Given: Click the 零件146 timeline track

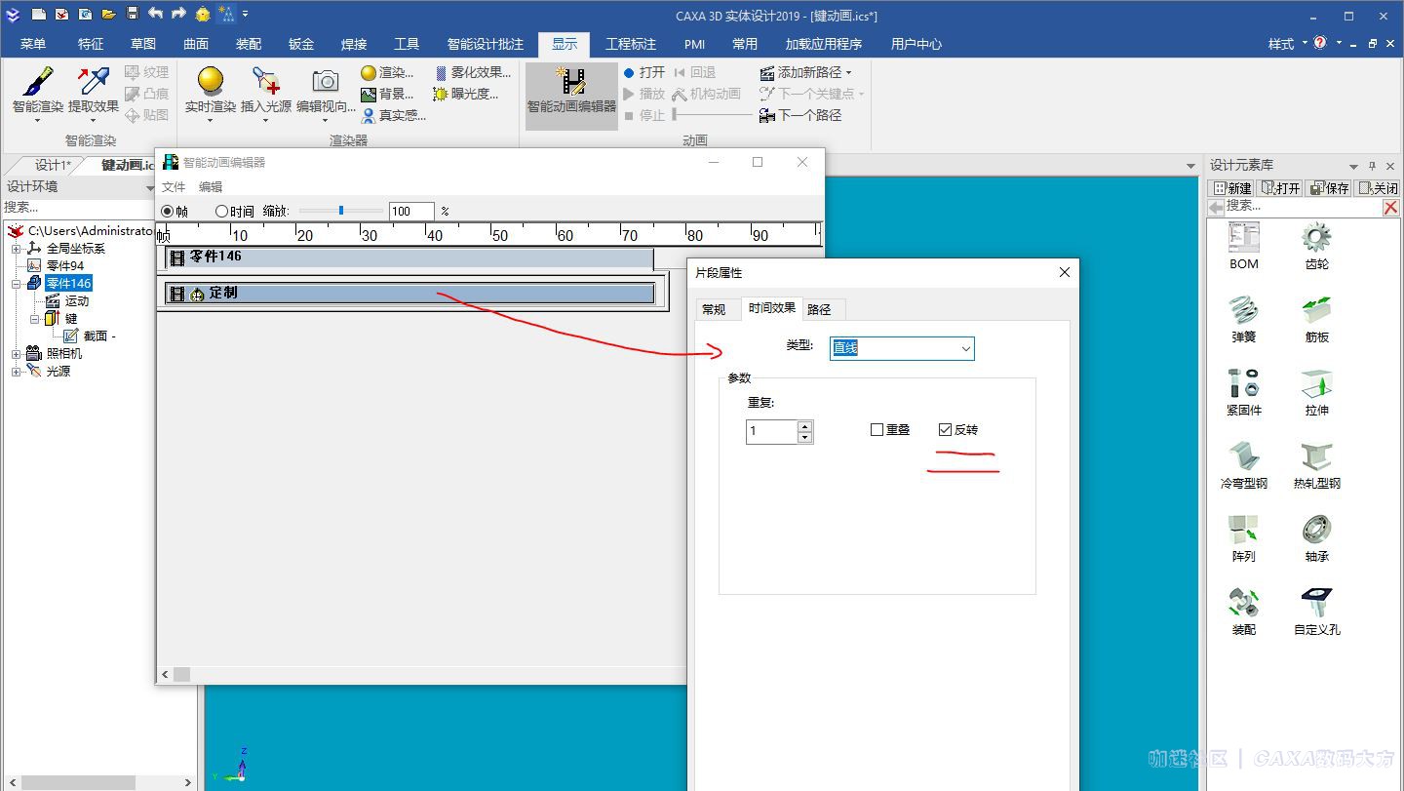Looking at the screenshot, I should click(x=409, y=257).
